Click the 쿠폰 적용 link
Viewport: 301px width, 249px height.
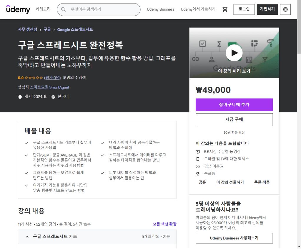coord(262,182)
